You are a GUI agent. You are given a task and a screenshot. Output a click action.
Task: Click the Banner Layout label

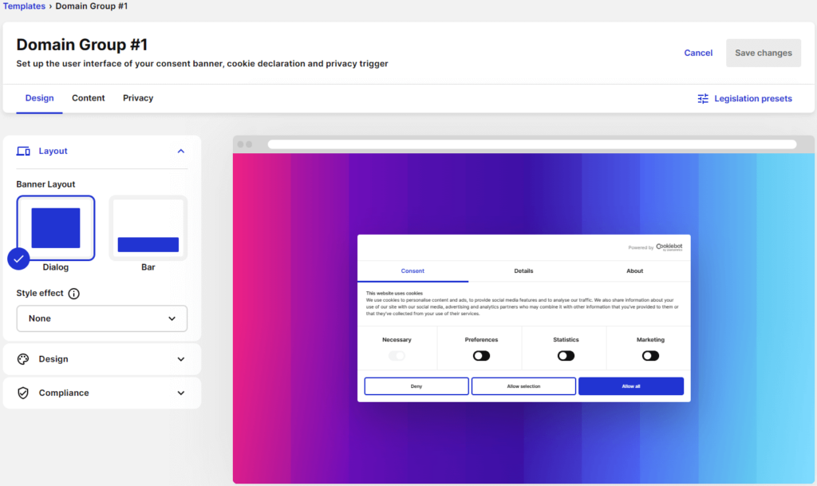click(45, 184)
